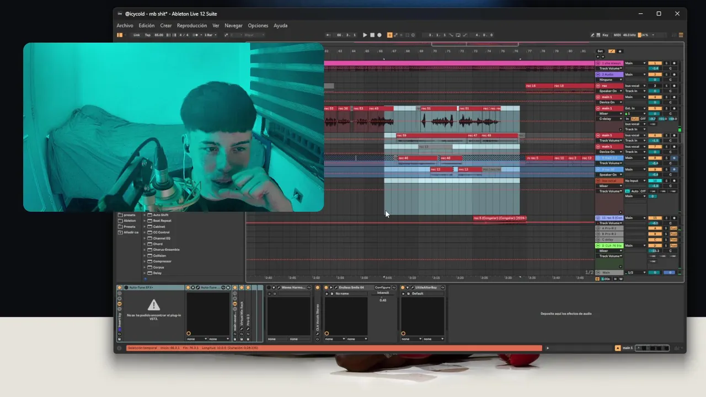
Task: Click the 'rec 16' clip
Action: click(x=539, y=85)
